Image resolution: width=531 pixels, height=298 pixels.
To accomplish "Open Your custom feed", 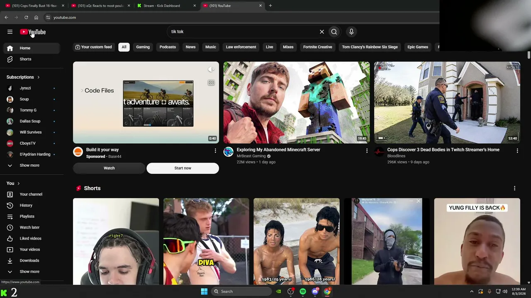I will pyautogui.click(x=94, y=47).
